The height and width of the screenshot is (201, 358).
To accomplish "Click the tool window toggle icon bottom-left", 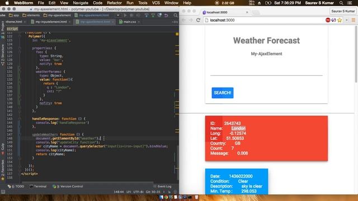I will pyautogui.click(x=3, y=192).
